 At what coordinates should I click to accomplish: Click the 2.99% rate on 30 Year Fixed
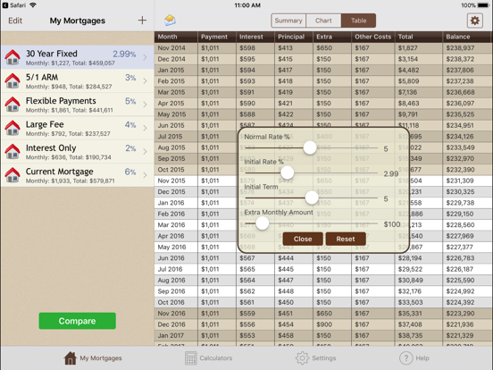point(124,55)
